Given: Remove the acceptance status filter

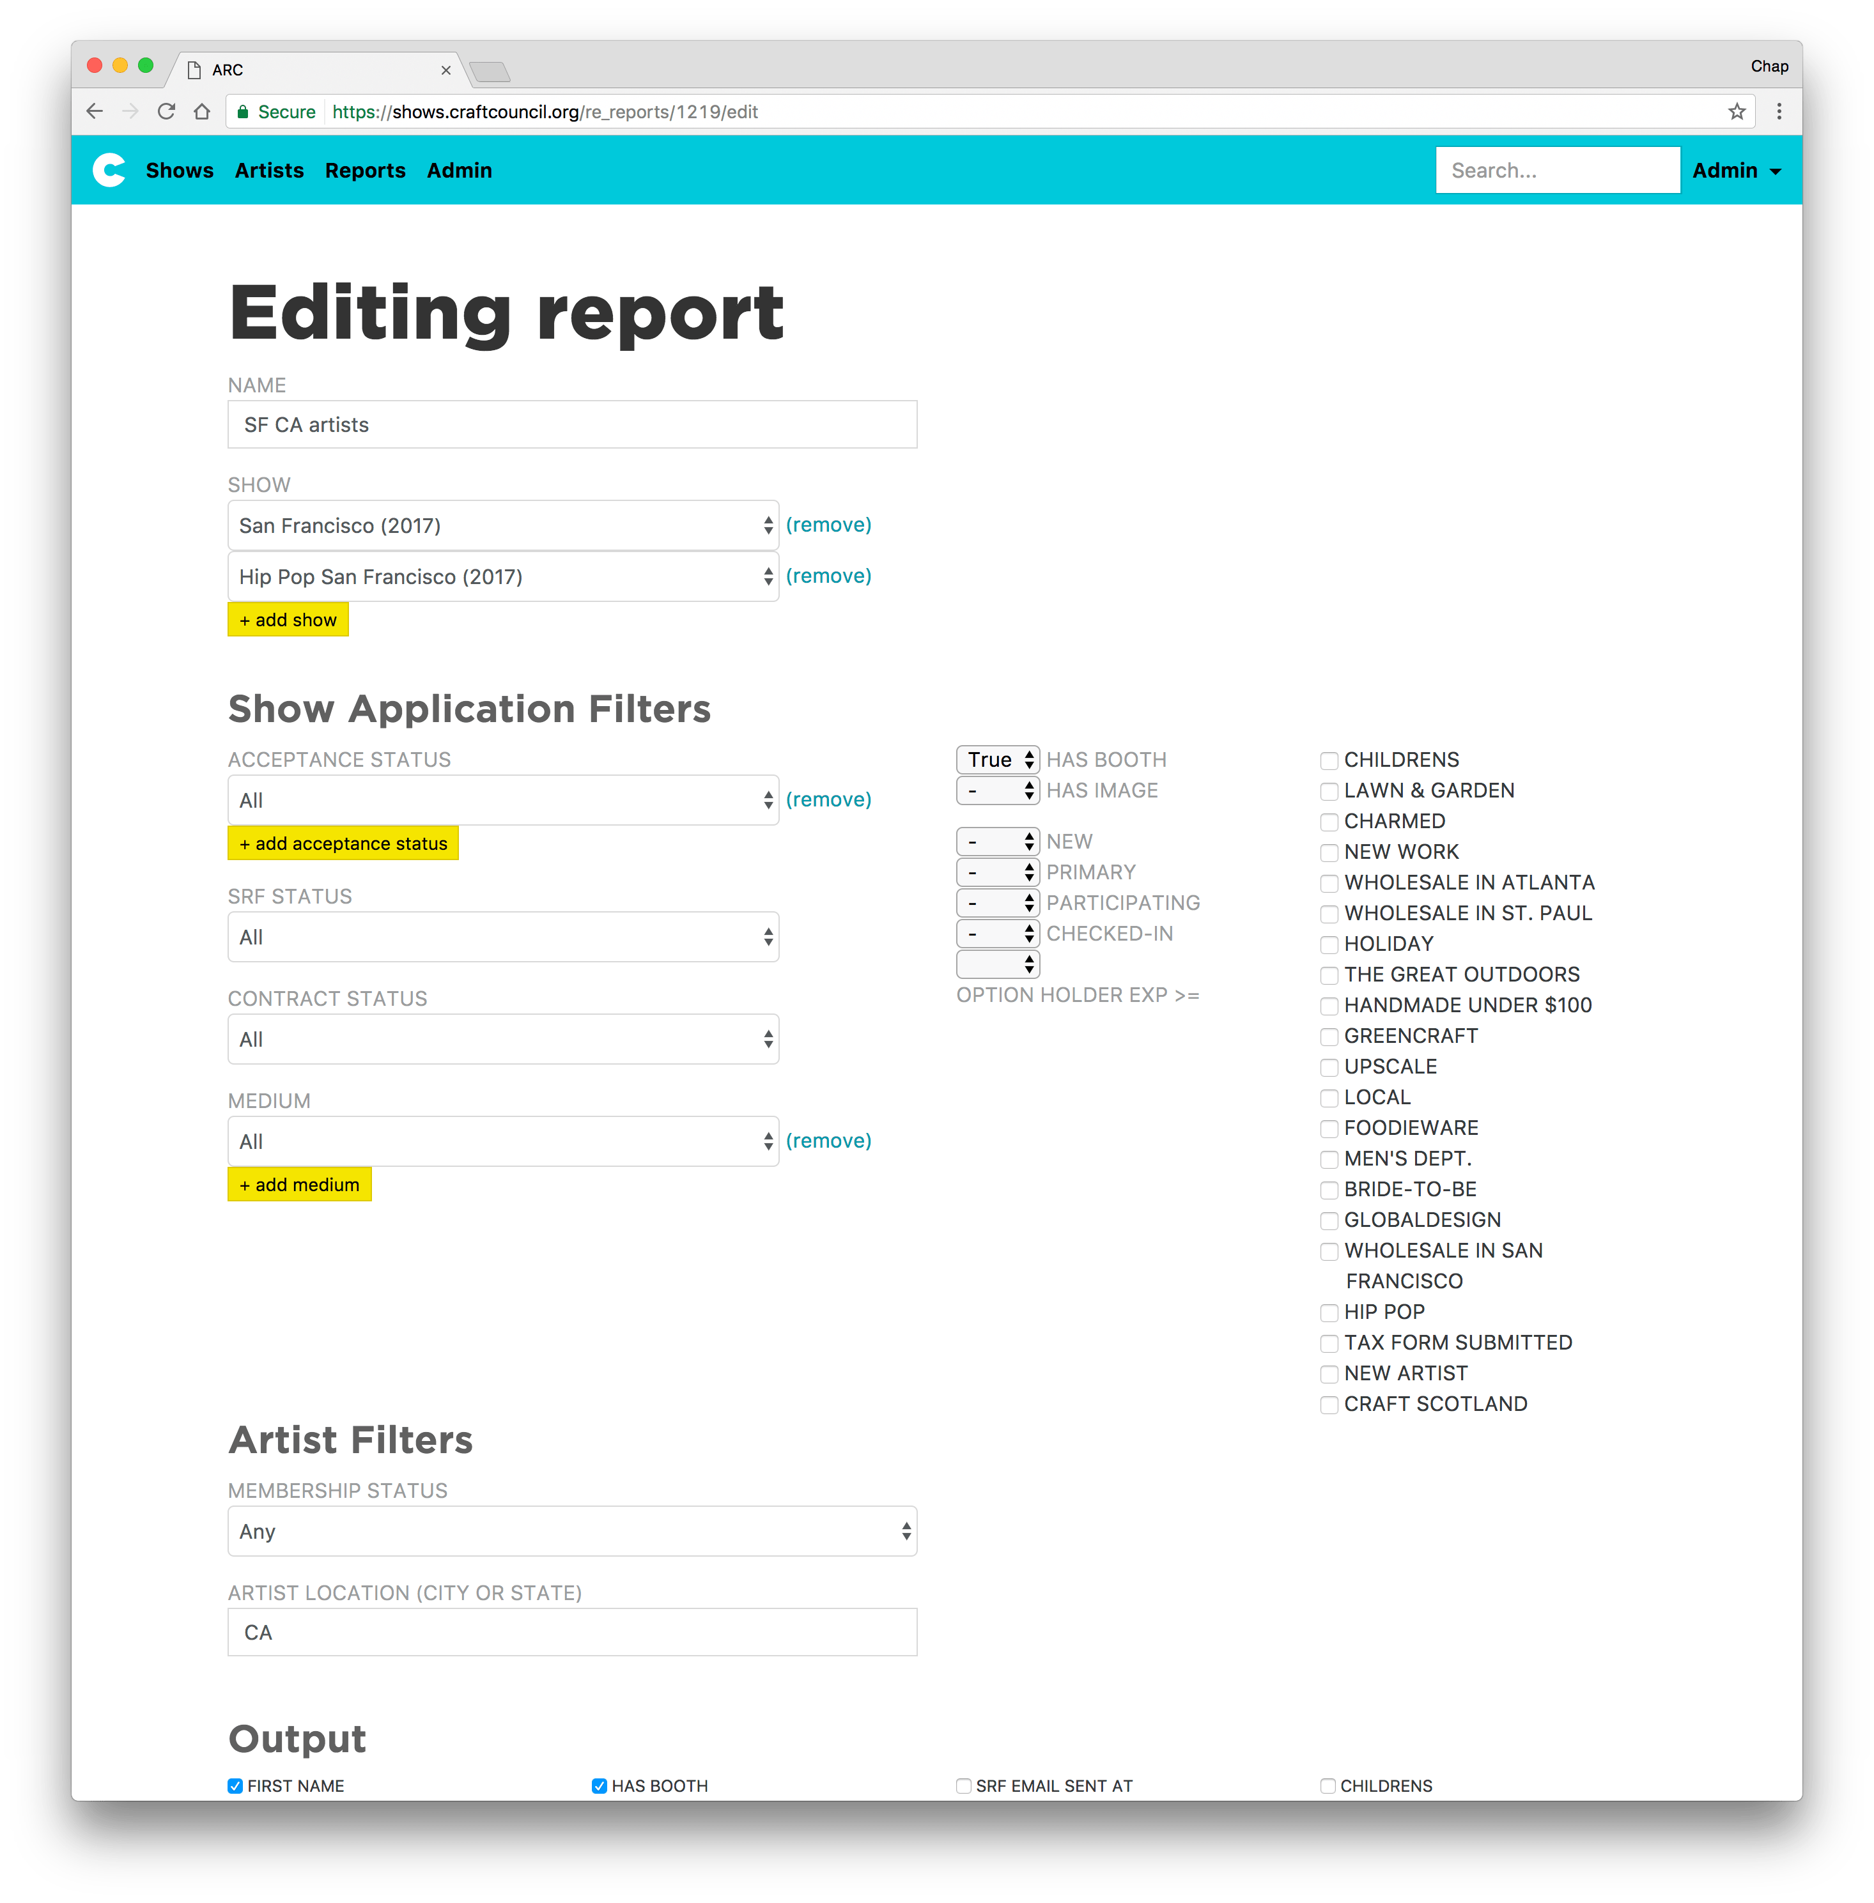Looking at the screenshot, I should click(x=829, y=799).
